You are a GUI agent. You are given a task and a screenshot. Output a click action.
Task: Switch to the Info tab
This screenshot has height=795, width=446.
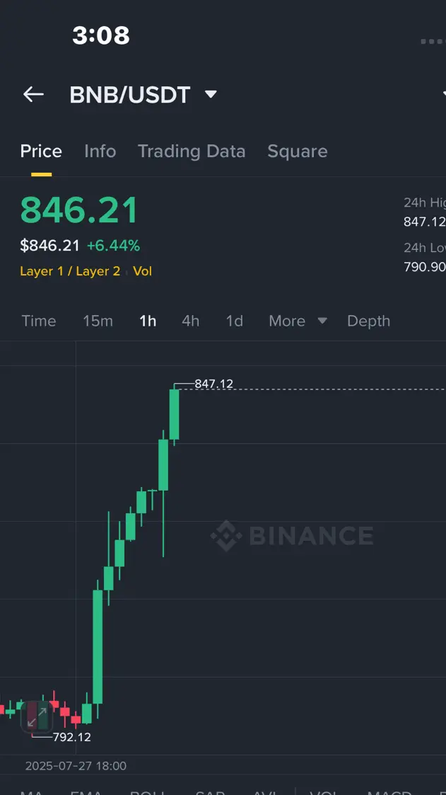point(100,151)
